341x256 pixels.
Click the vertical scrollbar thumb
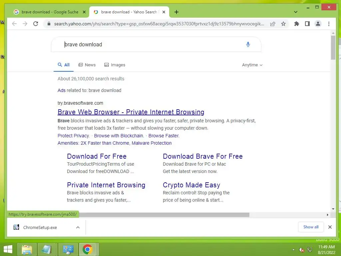click(333, 47)
